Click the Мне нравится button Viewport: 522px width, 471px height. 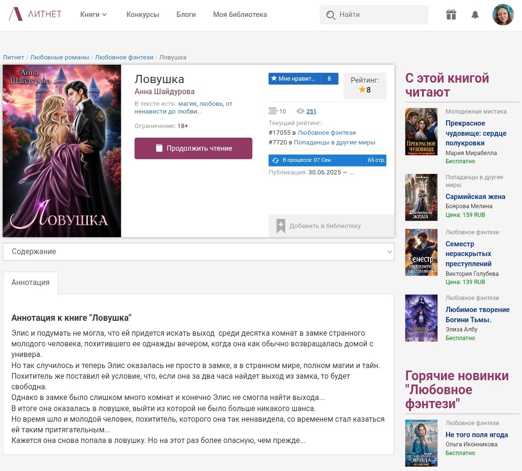294,78
